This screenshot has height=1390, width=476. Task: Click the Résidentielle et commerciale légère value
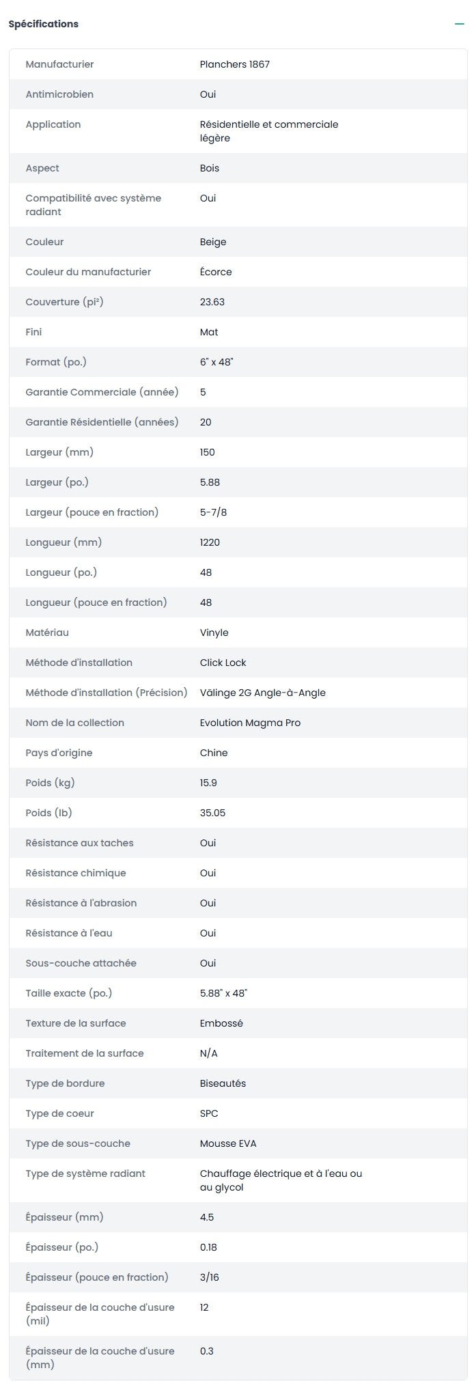[x=268, y=131]
